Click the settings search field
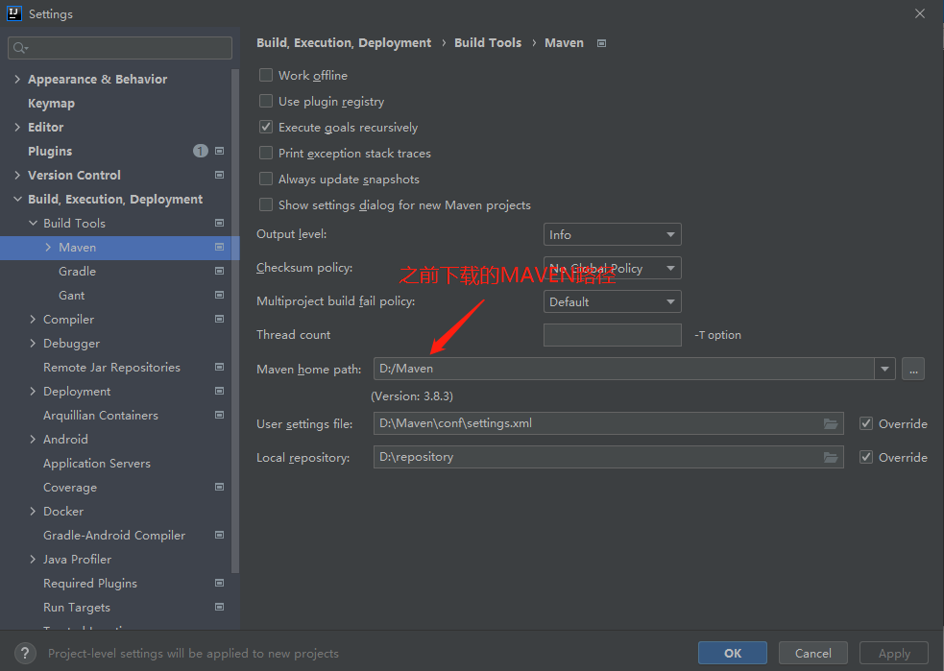This screenshot has width=944, height=671. coord(120,48)
